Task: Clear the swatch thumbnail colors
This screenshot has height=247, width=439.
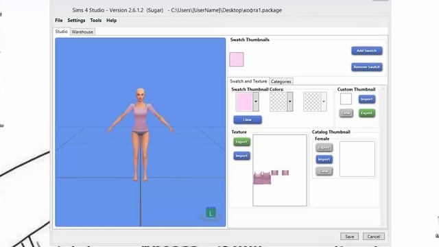Action: [248, 120]
